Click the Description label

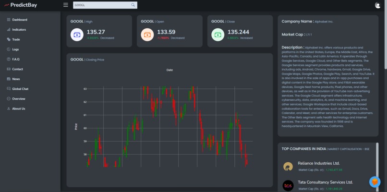tap(293, 47)
